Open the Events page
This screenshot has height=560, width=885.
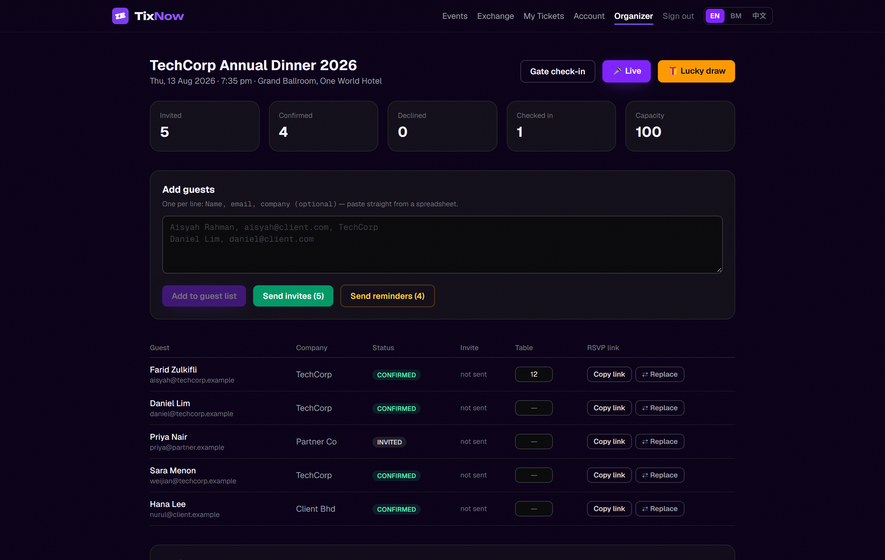(455, 16)
